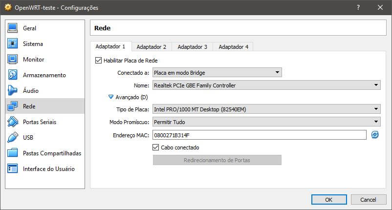Select USB label in the sidebar
This screenshot has height=210, width=392.
click(x=28, y=138)
